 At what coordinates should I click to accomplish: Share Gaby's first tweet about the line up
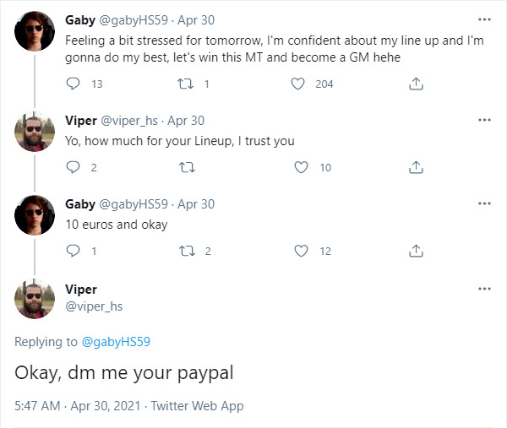pos(415,84)
